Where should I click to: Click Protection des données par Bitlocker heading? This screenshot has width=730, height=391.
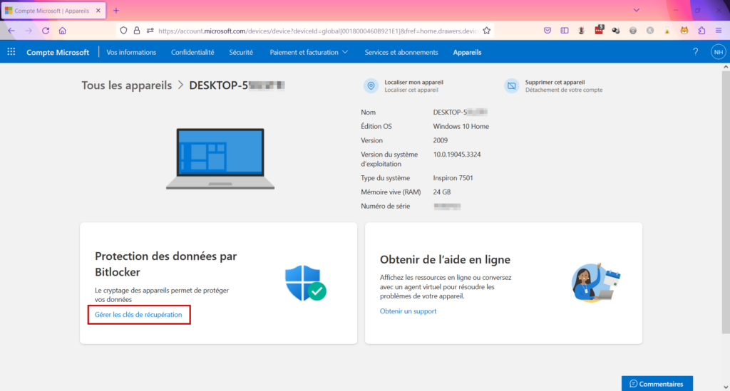click(x=165, y=264)
